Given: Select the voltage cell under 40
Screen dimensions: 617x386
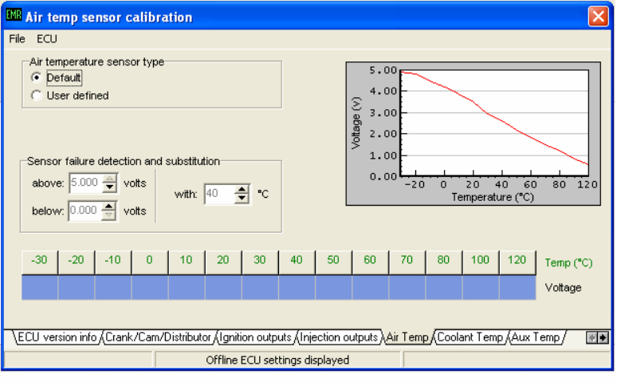Looking at the screenshot, I should [297, 287].
